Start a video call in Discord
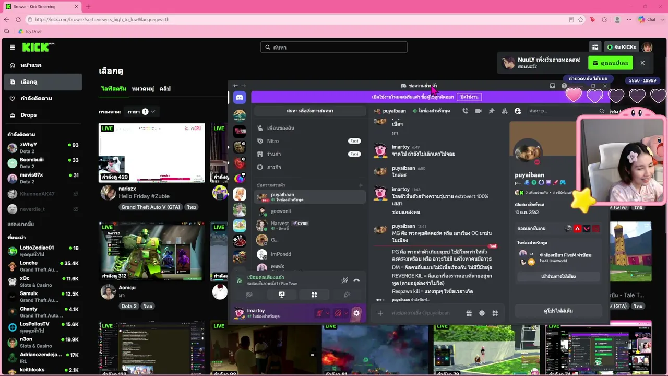Image resolution: width=668 pixels, height=376 pixels. 479,111
